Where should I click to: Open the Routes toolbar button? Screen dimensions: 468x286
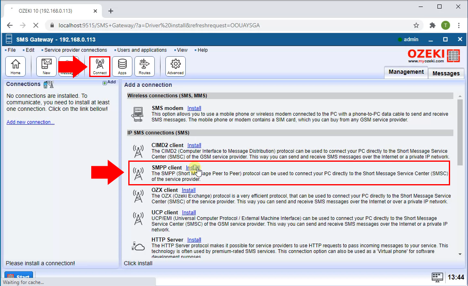click(145, 66)
